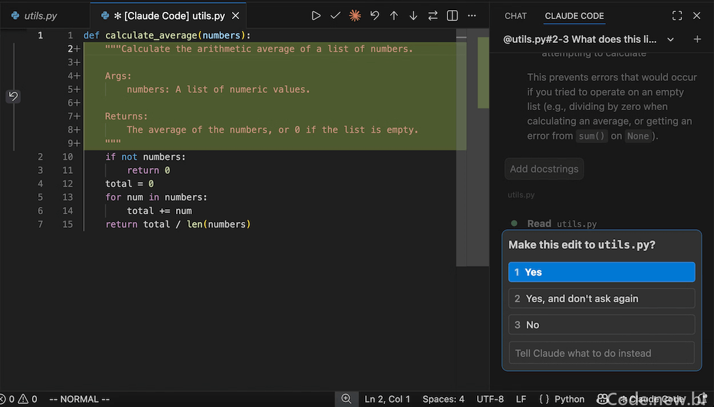Click the Read utils.py tool entry
Screen dimensions: 714x407
coord(562,224)
